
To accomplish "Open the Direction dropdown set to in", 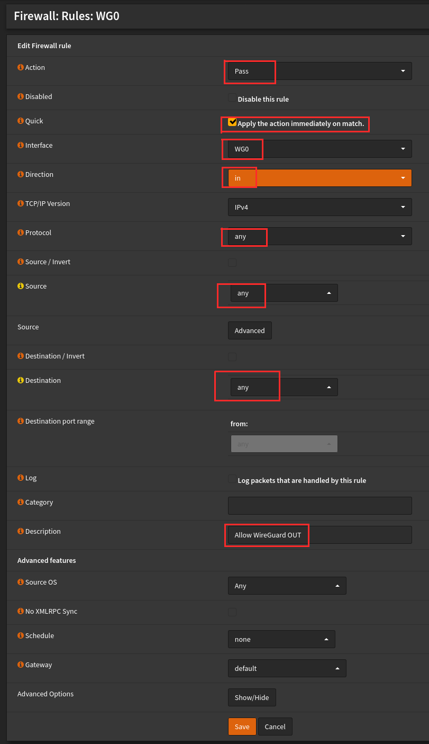I will (320, 178).
